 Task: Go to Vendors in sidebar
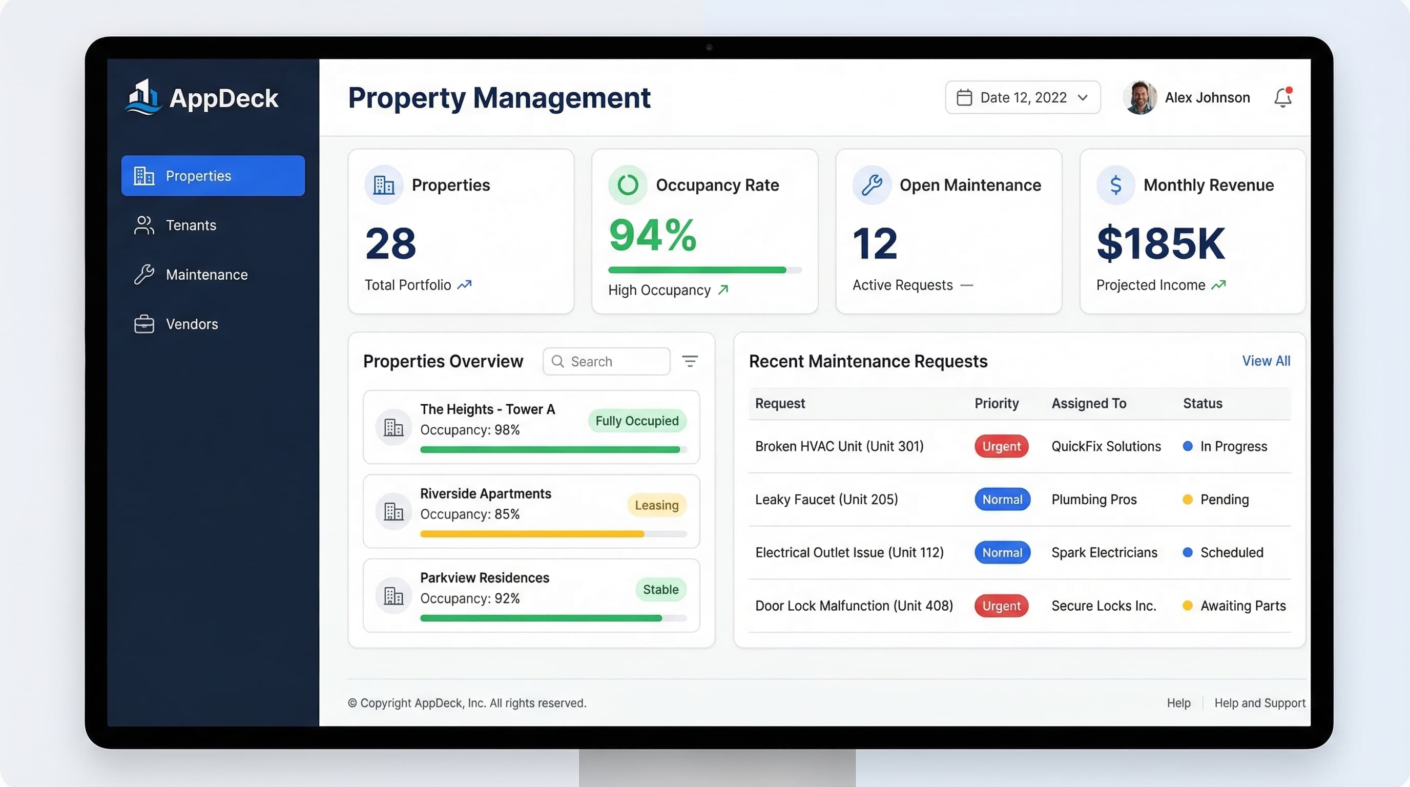point(213,324)
